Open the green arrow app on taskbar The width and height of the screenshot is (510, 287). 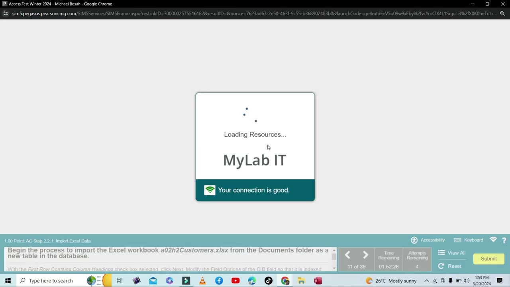pos(186,281)
